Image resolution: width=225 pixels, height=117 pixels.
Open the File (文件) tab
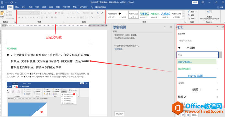[2, 7]
